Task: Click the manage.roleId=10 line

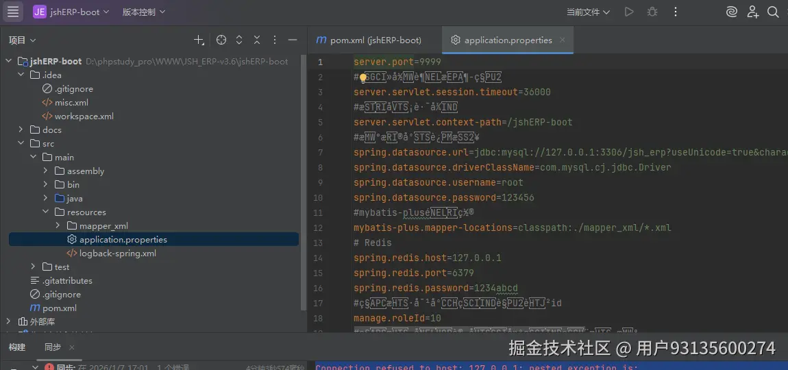Action: (x=397, y=318)
